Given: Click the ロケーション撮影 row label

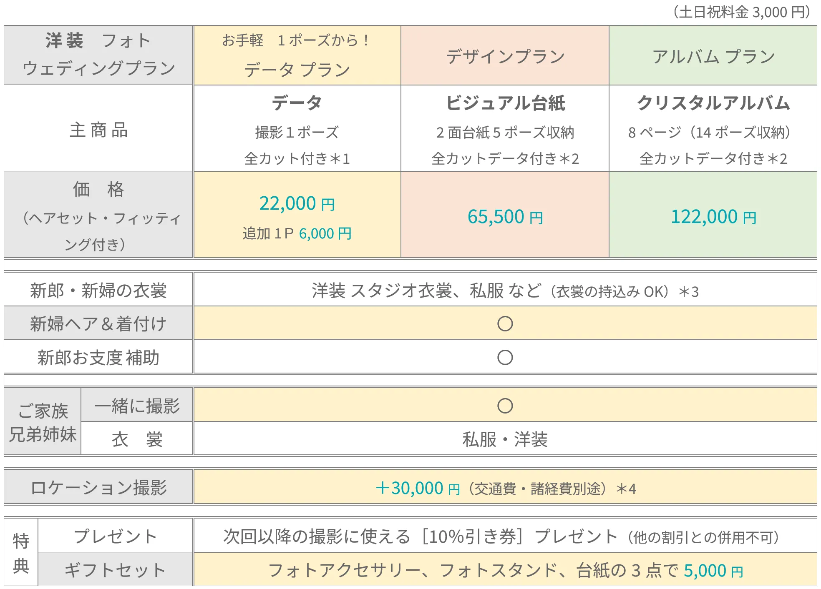Looking at the screenshot, I should click(98, 487).
